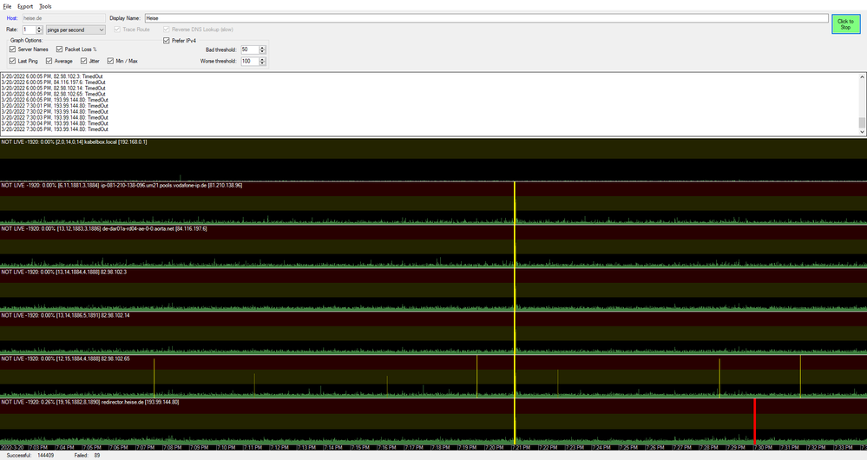Screen dimensions: 867x460
Task: Click the 7:25 PM timeline label
Action: [628, 447]
